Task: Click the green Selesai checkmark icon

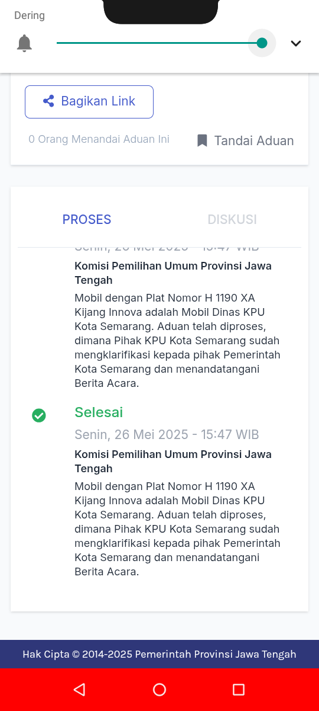Action: point(39,415)
